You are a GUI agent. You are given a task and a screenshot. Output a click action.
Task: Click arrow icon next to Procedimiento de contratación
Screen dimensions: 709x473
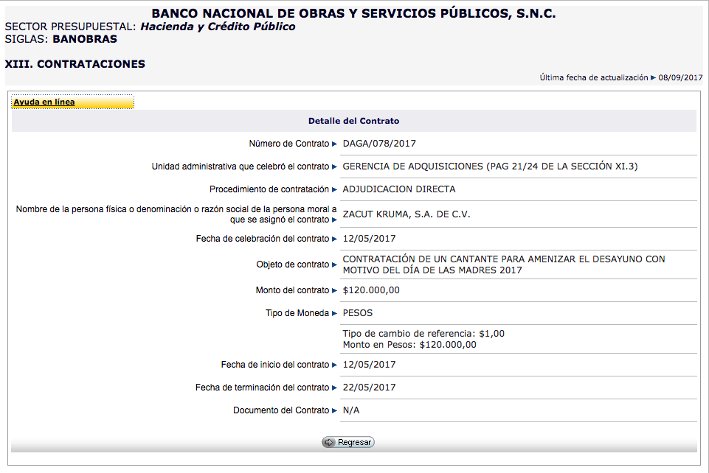pyautogui.click(x=334, y=189)
